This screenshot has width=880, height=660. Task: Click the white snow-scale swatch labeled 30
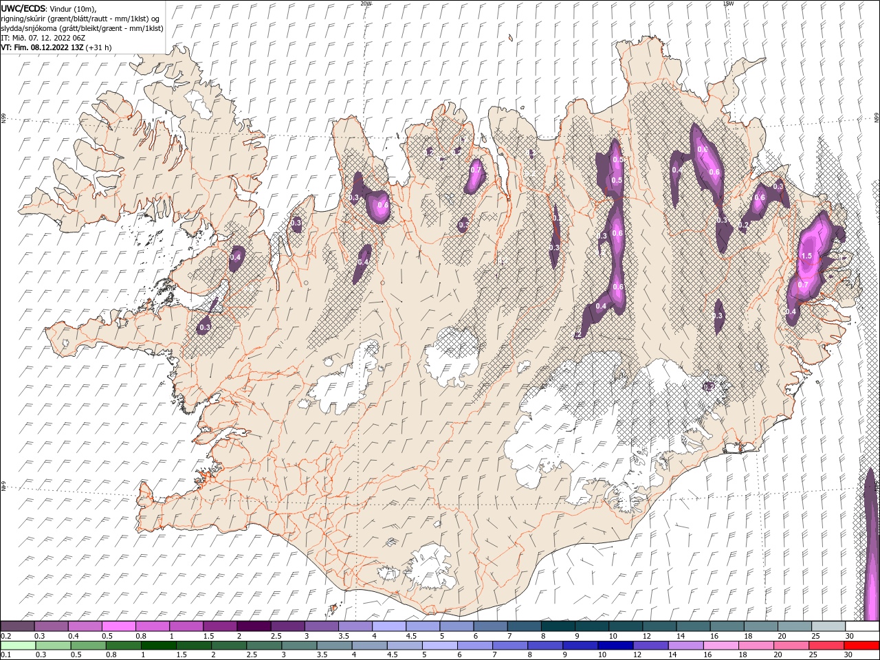[x=863, y=626]
